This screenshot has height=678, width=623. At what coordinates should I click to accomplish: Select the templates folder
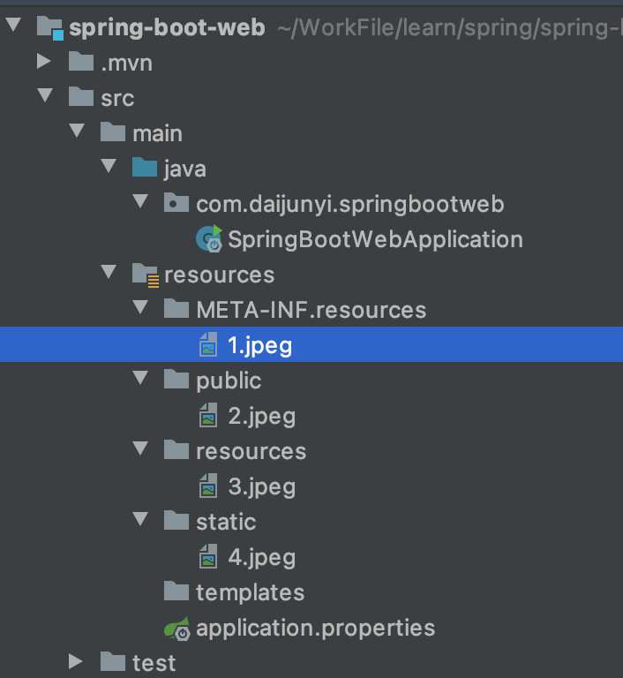[250, 592]
